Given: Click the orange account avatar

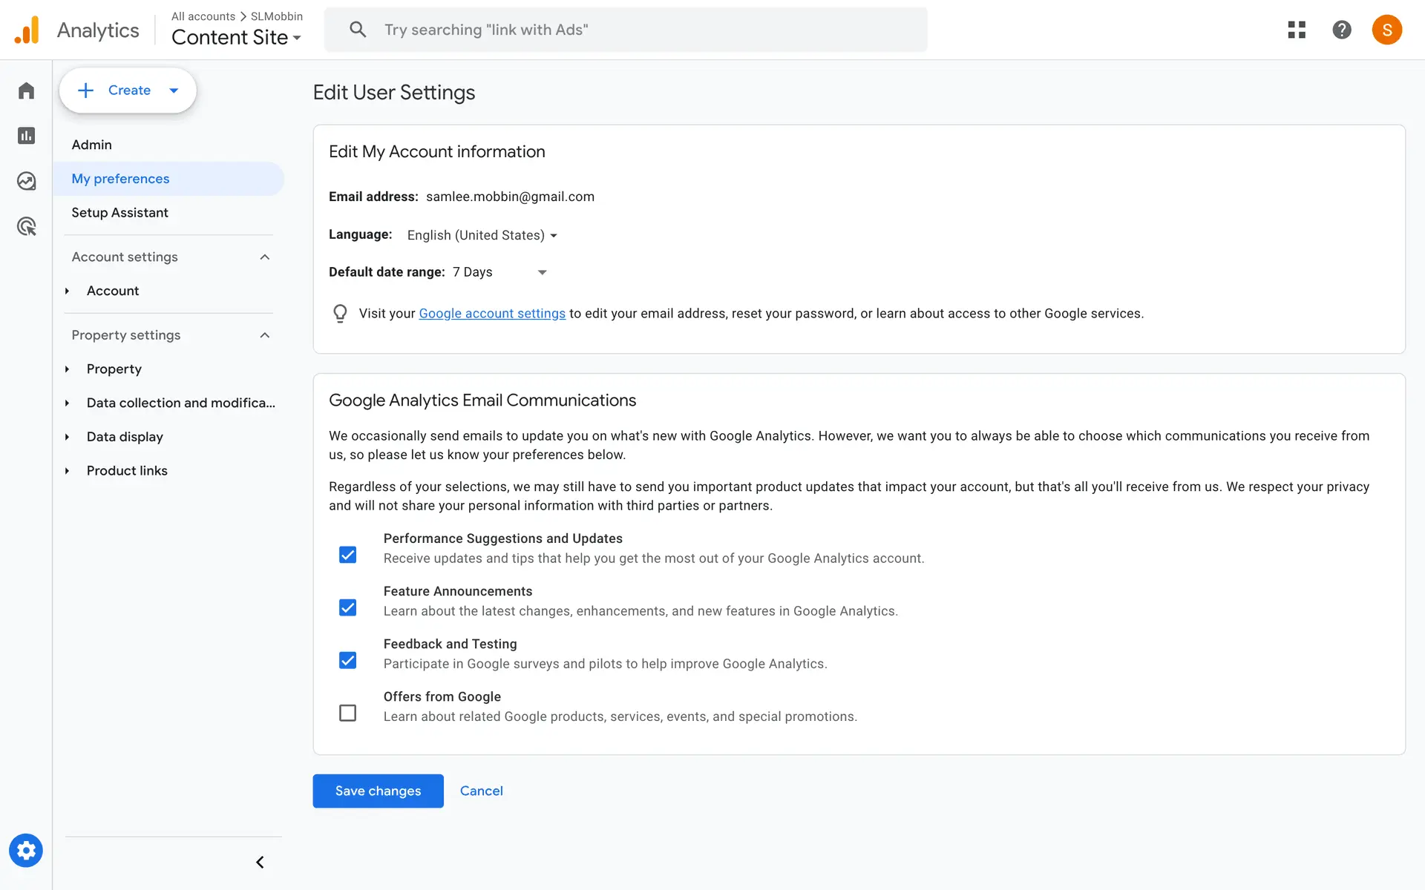Looking at the screenshot, I should pyautogui.click(x=1386, y=30).
